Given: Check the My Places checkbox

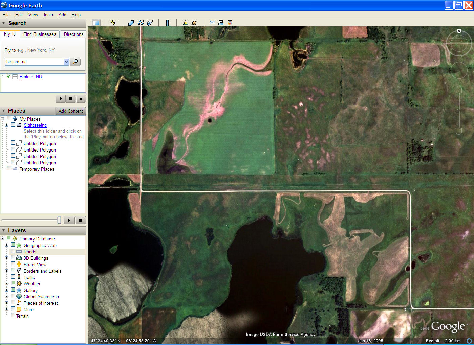Looking at the screenshot, I should coord(9,119).
